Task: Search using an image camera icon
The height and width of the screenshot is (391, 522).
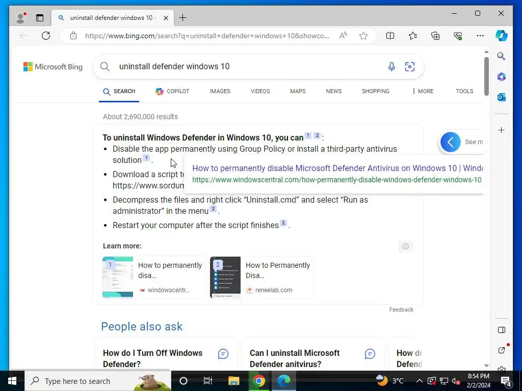Action: [410, 67]
